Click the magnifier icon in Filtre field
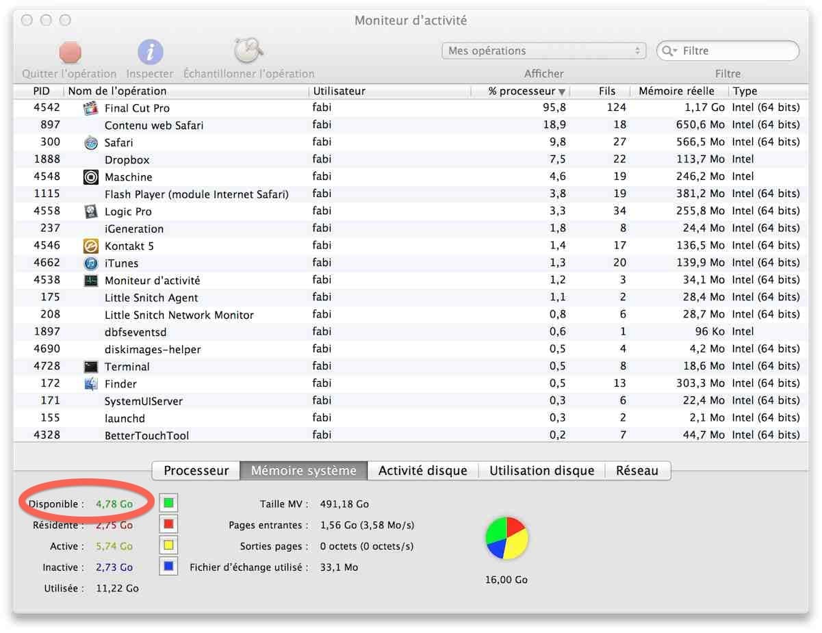This screenshot has width=822, height=633. (670, 51)
